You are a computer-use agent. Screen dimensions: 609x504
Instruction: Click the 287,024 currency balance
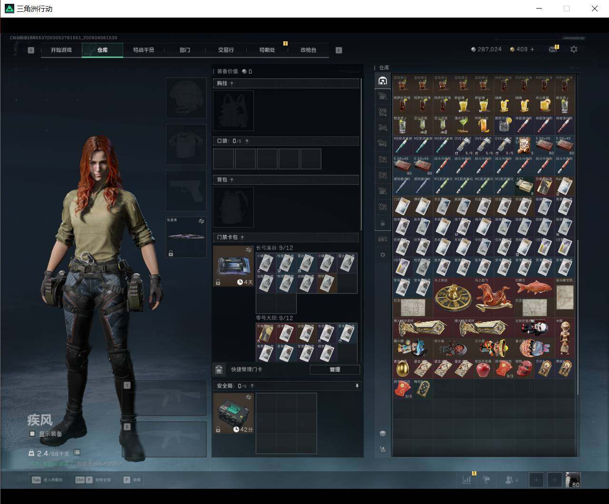[486, 49]
